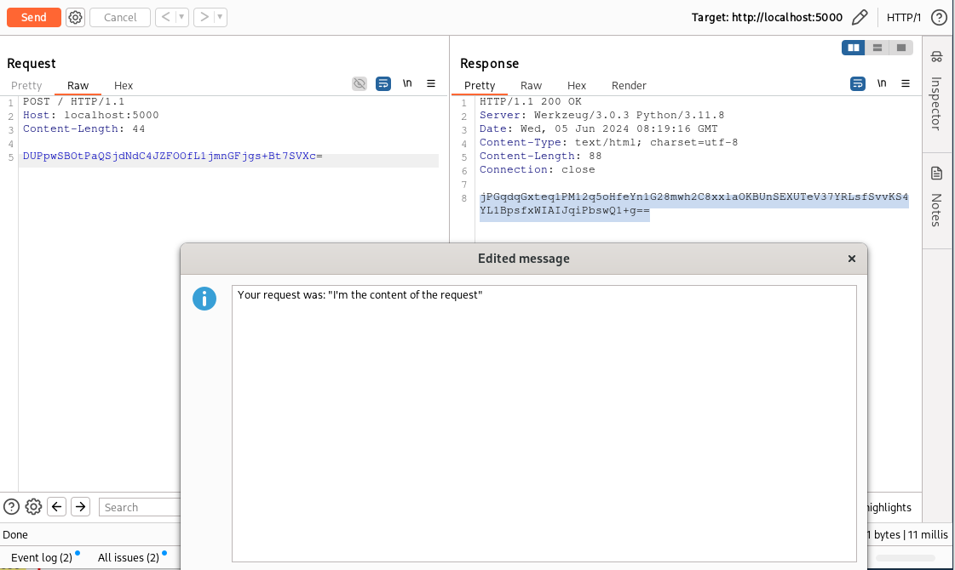Toggle response non-printable \n characters display
Screen dimensions: 955x570
(882, 83)
